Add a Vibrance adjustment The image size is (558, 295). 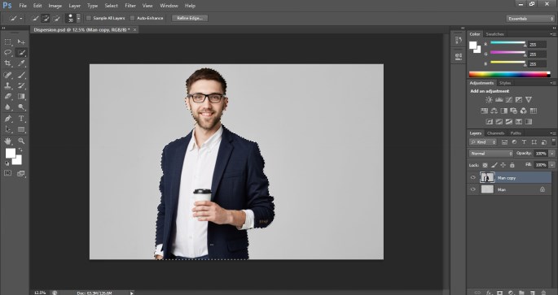tap(529, 100)
